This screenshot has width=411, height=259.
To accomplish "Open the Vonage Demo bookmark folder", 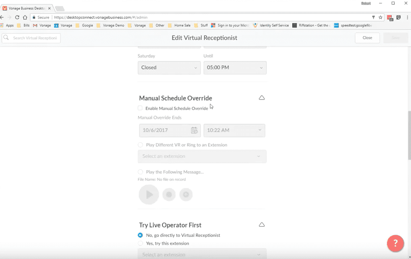I will click(110, 26).
